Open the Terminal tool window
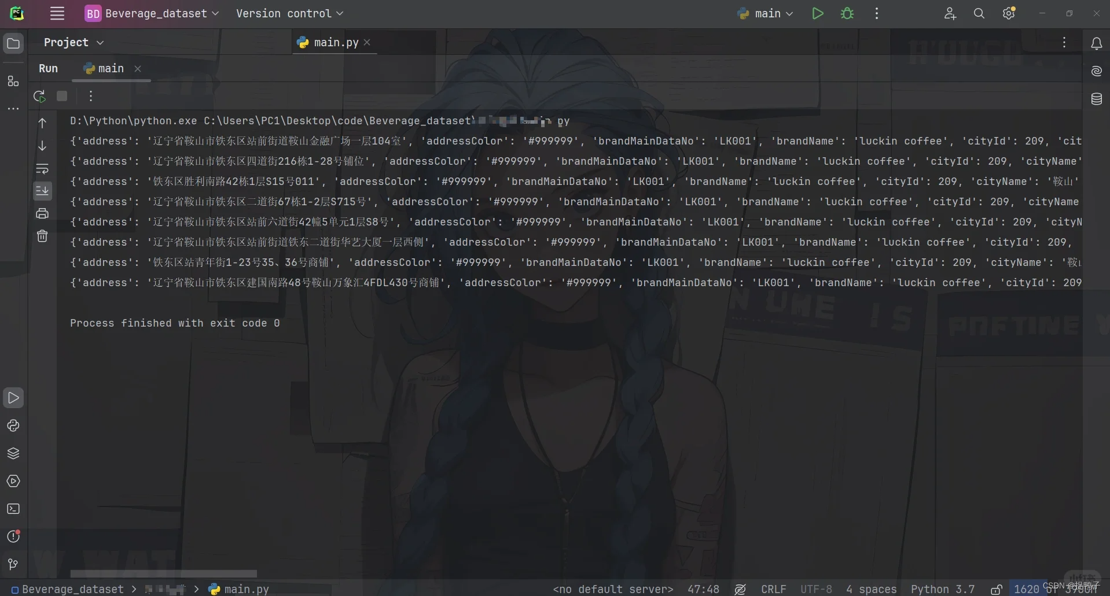 pos(13,509)
